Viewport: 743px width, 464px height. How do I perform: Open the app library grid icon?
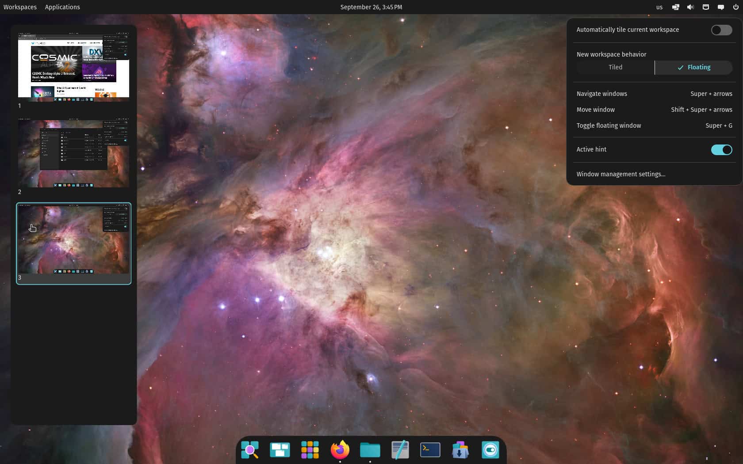(310, 450)
